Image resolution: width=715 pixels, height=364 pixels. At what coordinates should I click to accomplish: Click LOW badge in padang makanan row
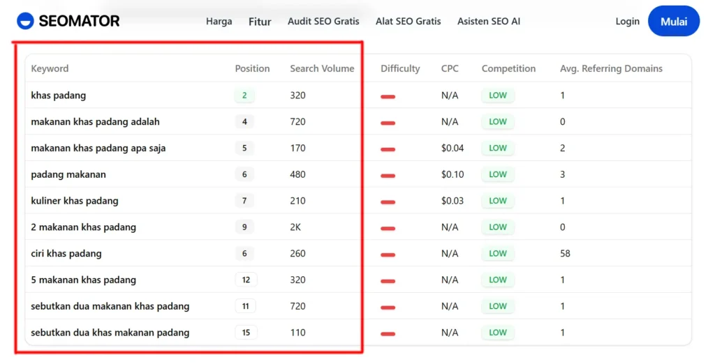(497, 174)
